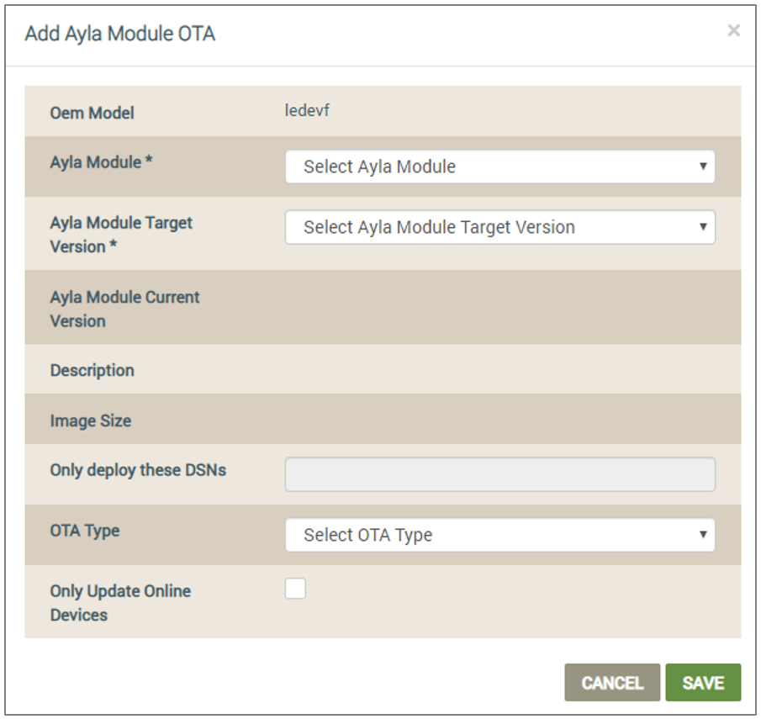This screenshot has width=761, height=719.
Task: Click the CANCEL button
Action: pos(612,682)
